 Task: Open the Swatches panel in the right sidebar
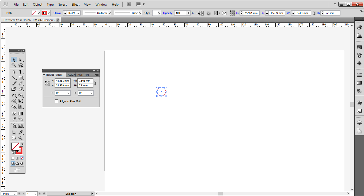click(359, 47)
